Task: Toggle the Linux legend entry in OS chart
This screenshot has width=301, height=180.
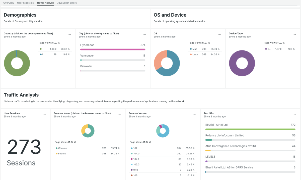Action: (x=195, y=54)
